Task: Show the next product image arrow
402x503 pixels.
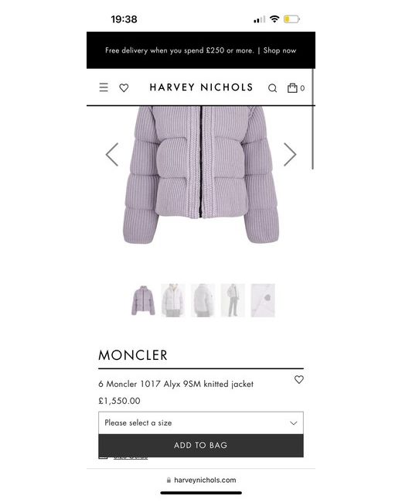Action: pyautogui.click(x=290, y=155)
